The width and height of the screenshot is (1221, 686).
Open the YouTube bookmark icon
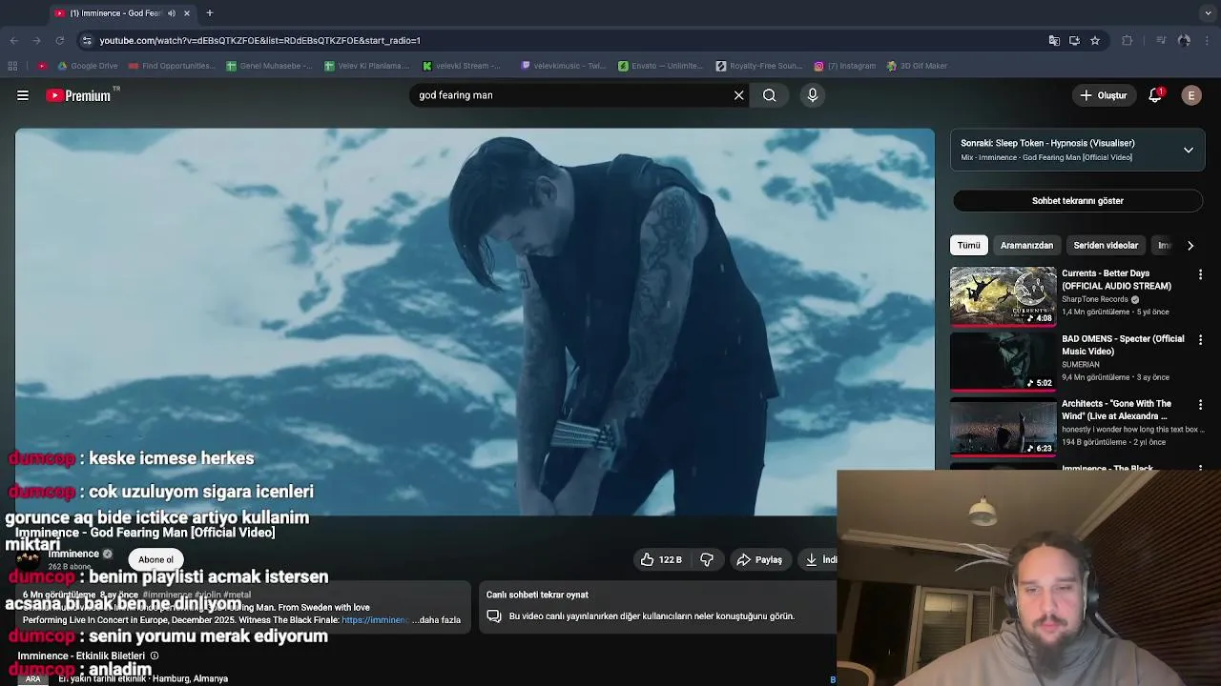click(x=42, y=66)
